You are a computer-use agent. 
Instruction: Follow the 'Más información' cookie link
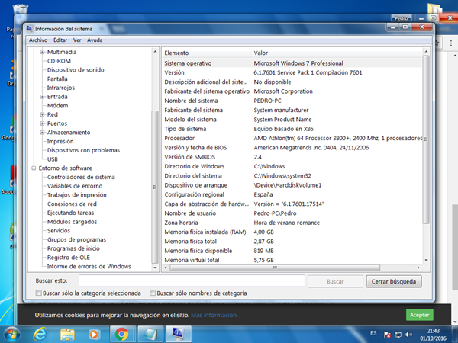(214, 314)
